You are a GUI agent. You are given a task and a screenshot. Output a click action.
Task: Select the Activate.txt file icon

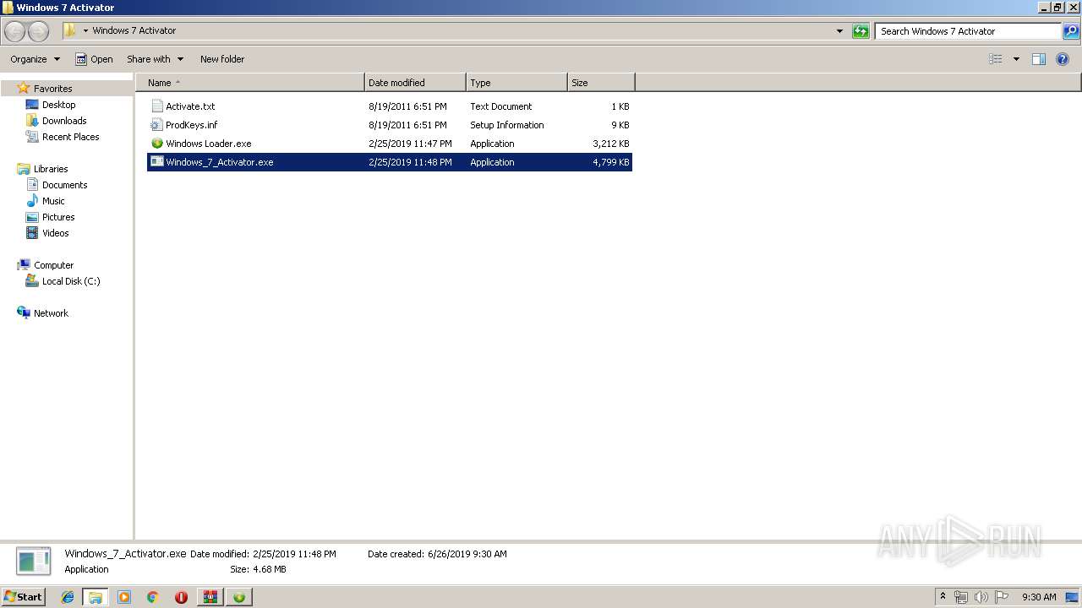click(x=156, y=106)
